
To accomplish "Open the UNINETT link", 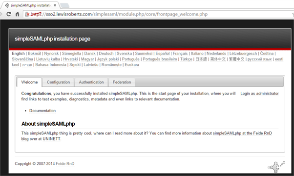I will [x=52, y=139].
